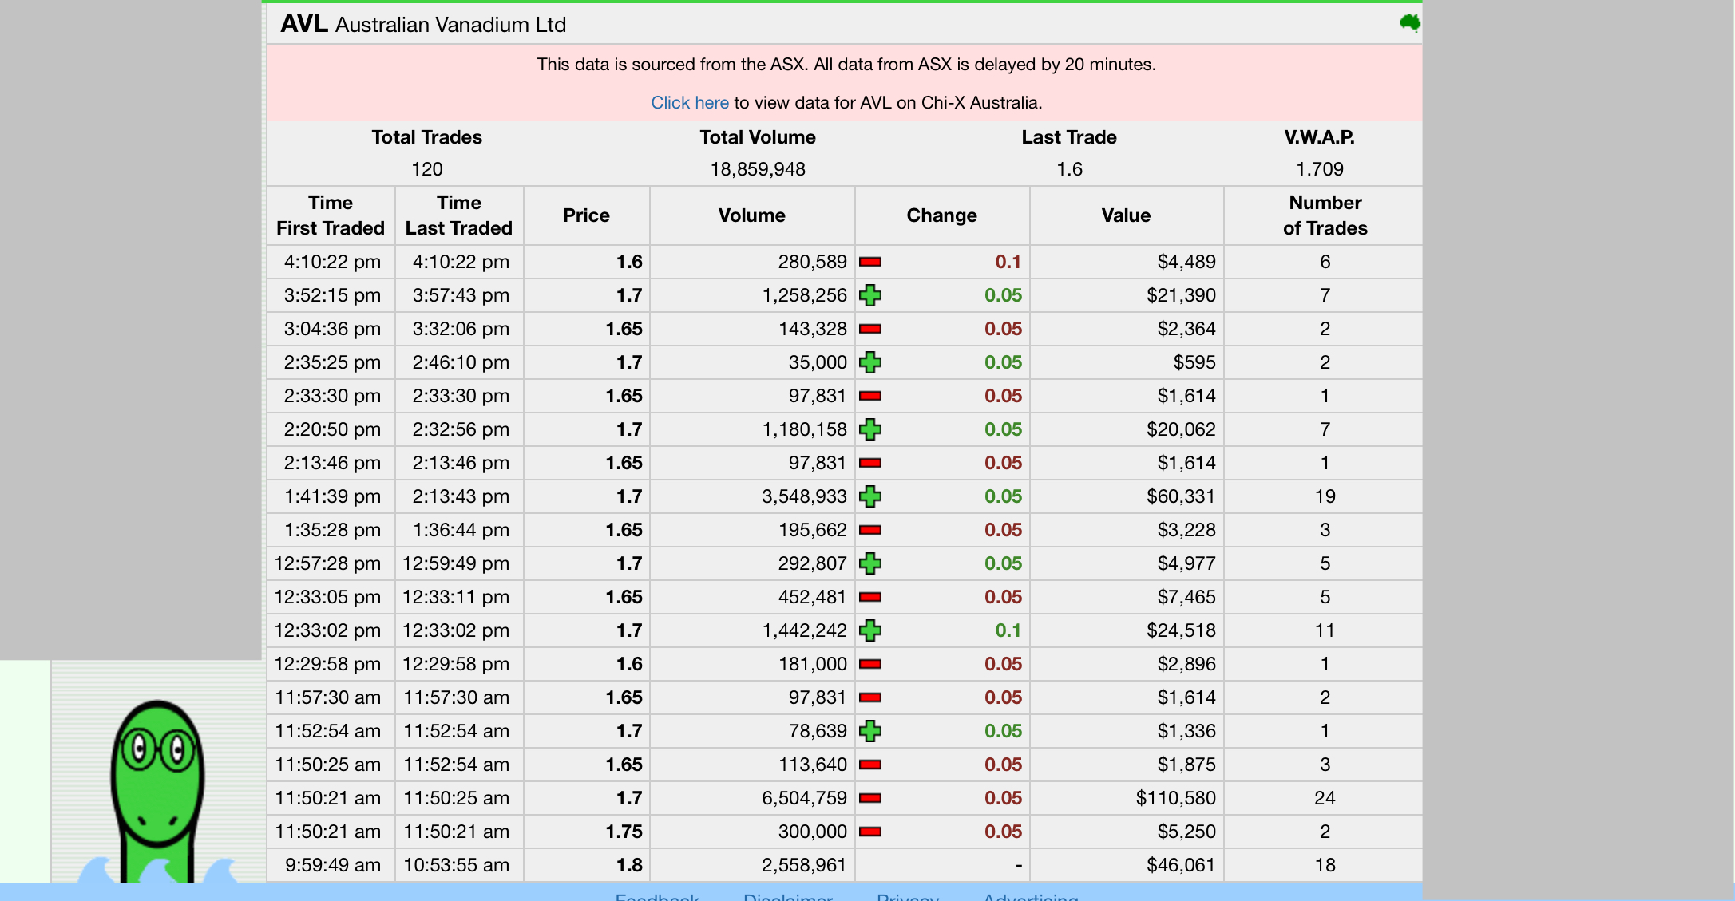1735x901 pixels.
Task: Click the V.W.A.P. value 1.709
Action: [1320, 169]
